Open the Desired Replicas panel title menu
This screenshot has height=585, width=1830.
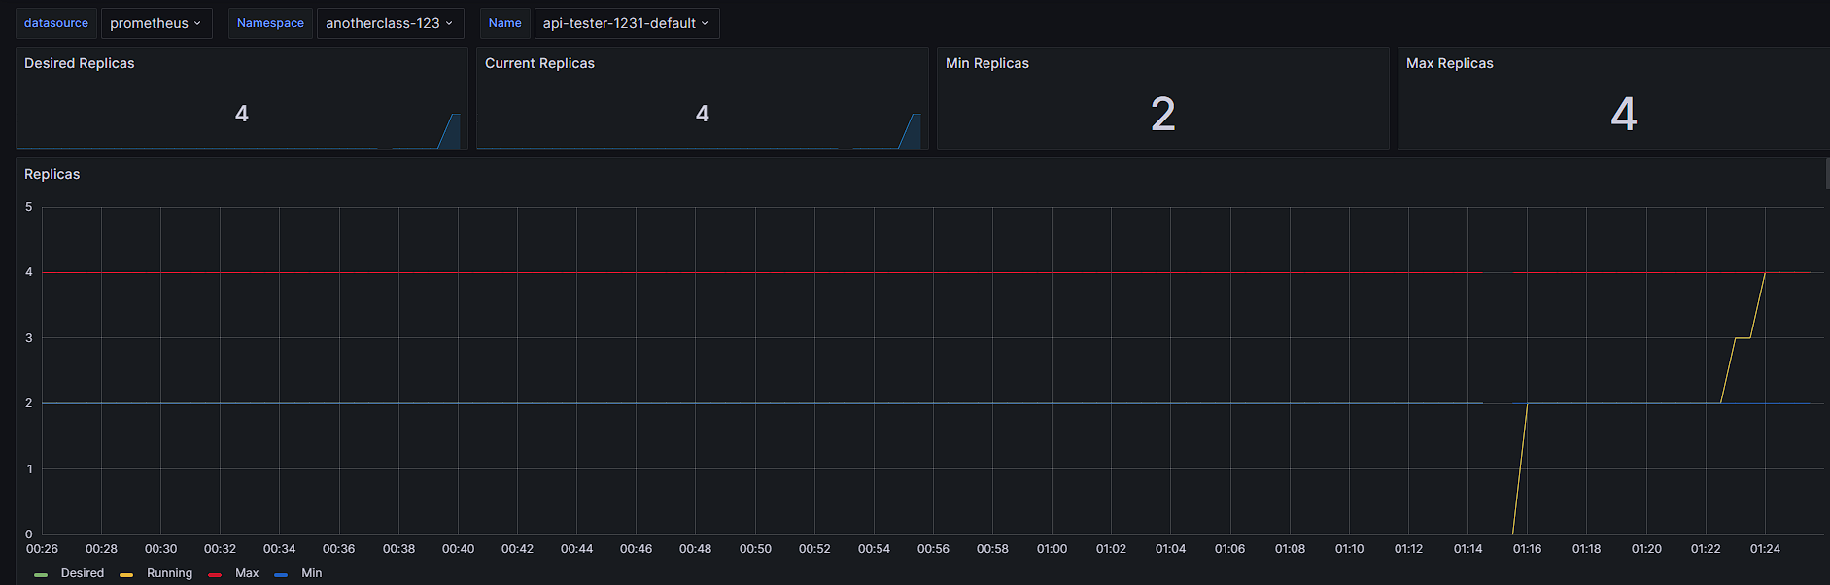[x=80, y=63]
